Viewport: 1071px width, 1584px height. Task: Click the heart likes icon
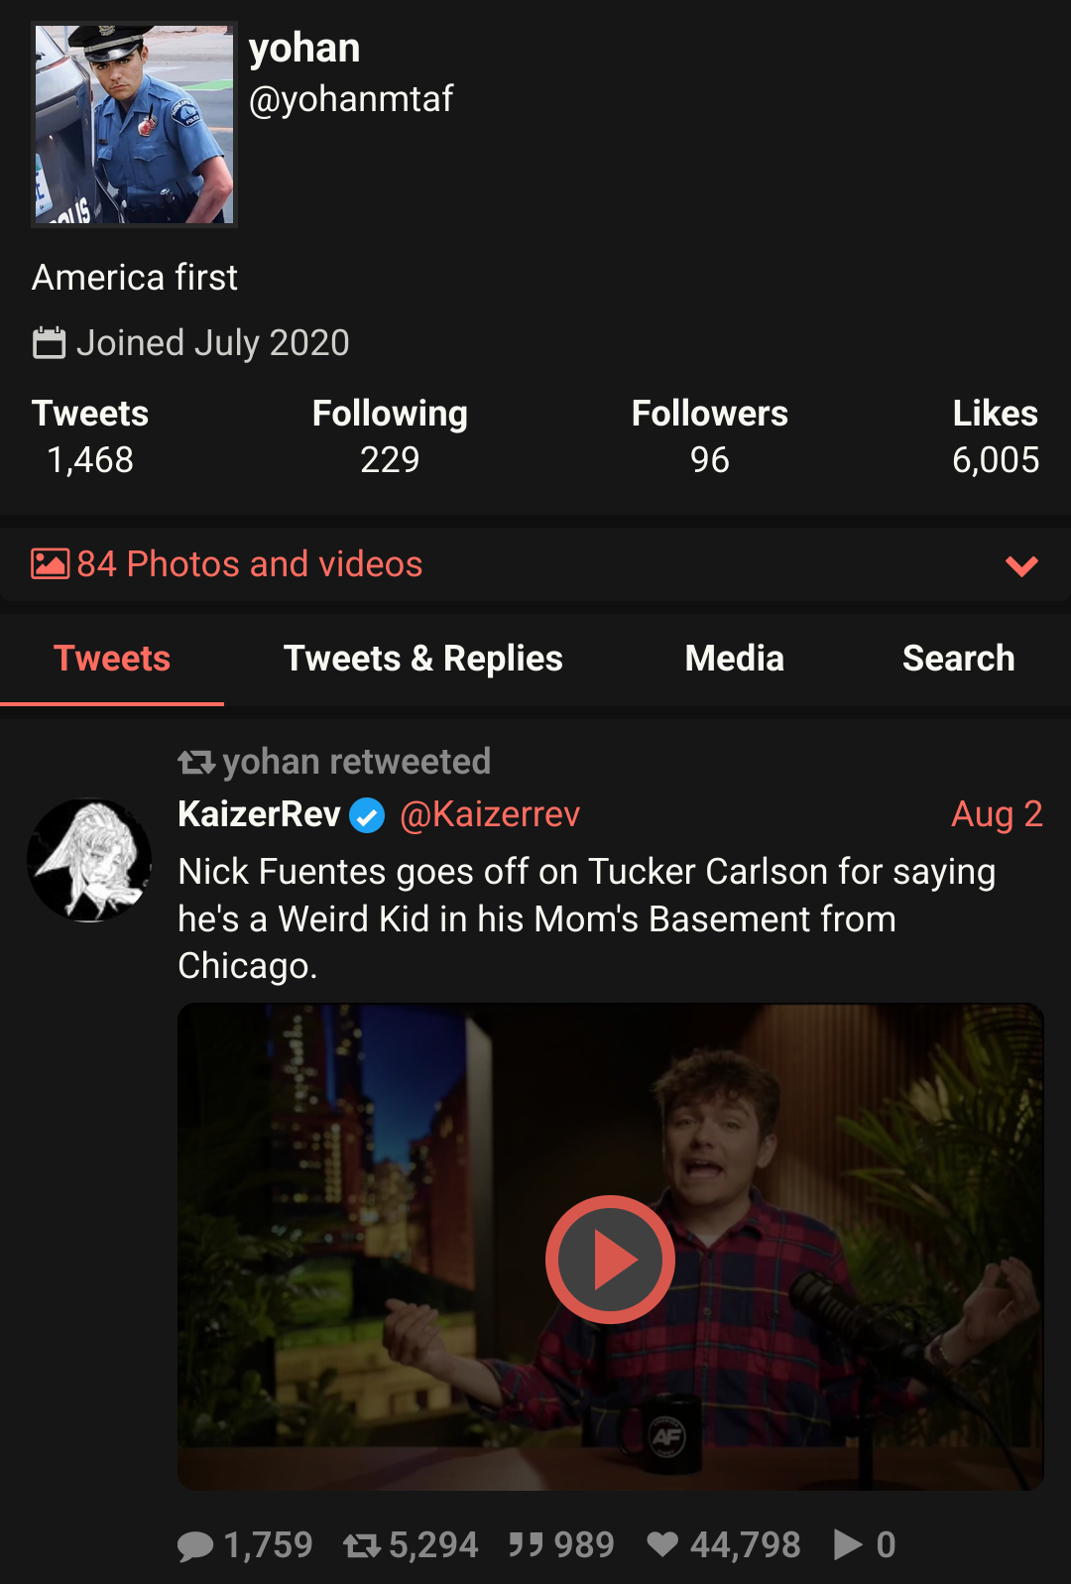662,1545
